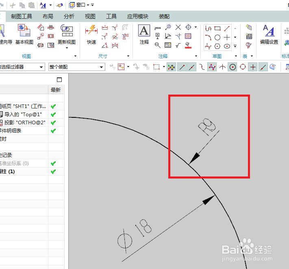
Task: Switch to the 装配 ribbon tab
Action: point(164,16)
